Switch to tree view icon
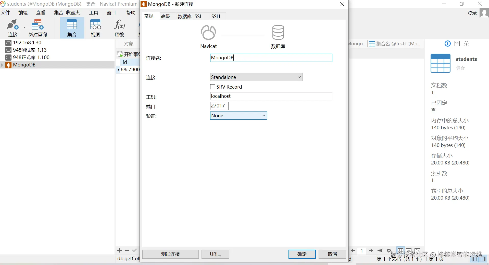This screenshot has width=489, height=265. point(409,251)
